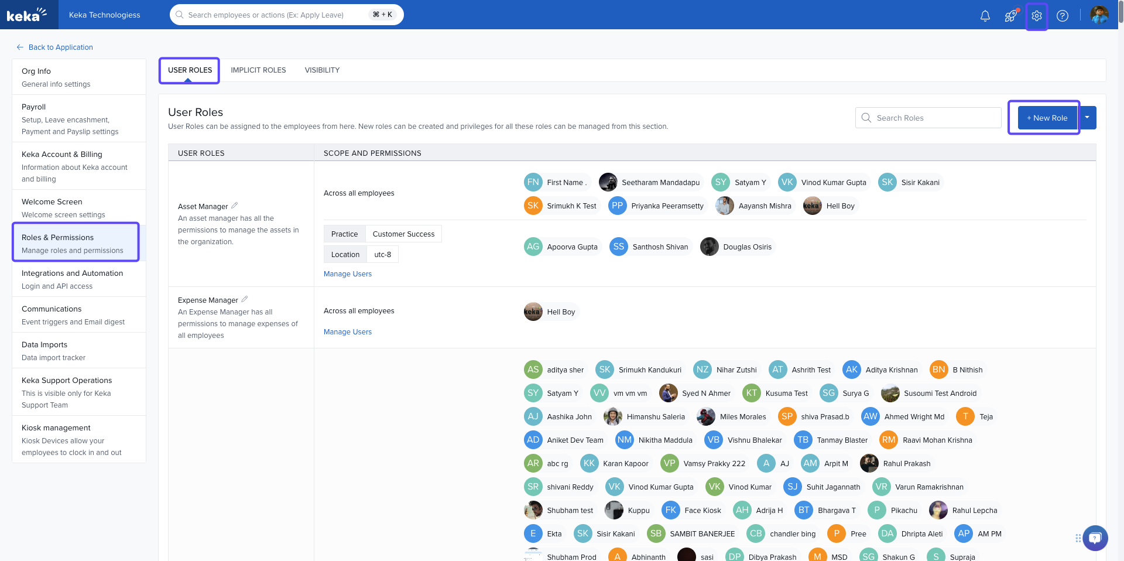This screenshot has height=561, width=1124.
Task: Edit Expense Manager role pencil icon
Action: [x=245, y=299]
